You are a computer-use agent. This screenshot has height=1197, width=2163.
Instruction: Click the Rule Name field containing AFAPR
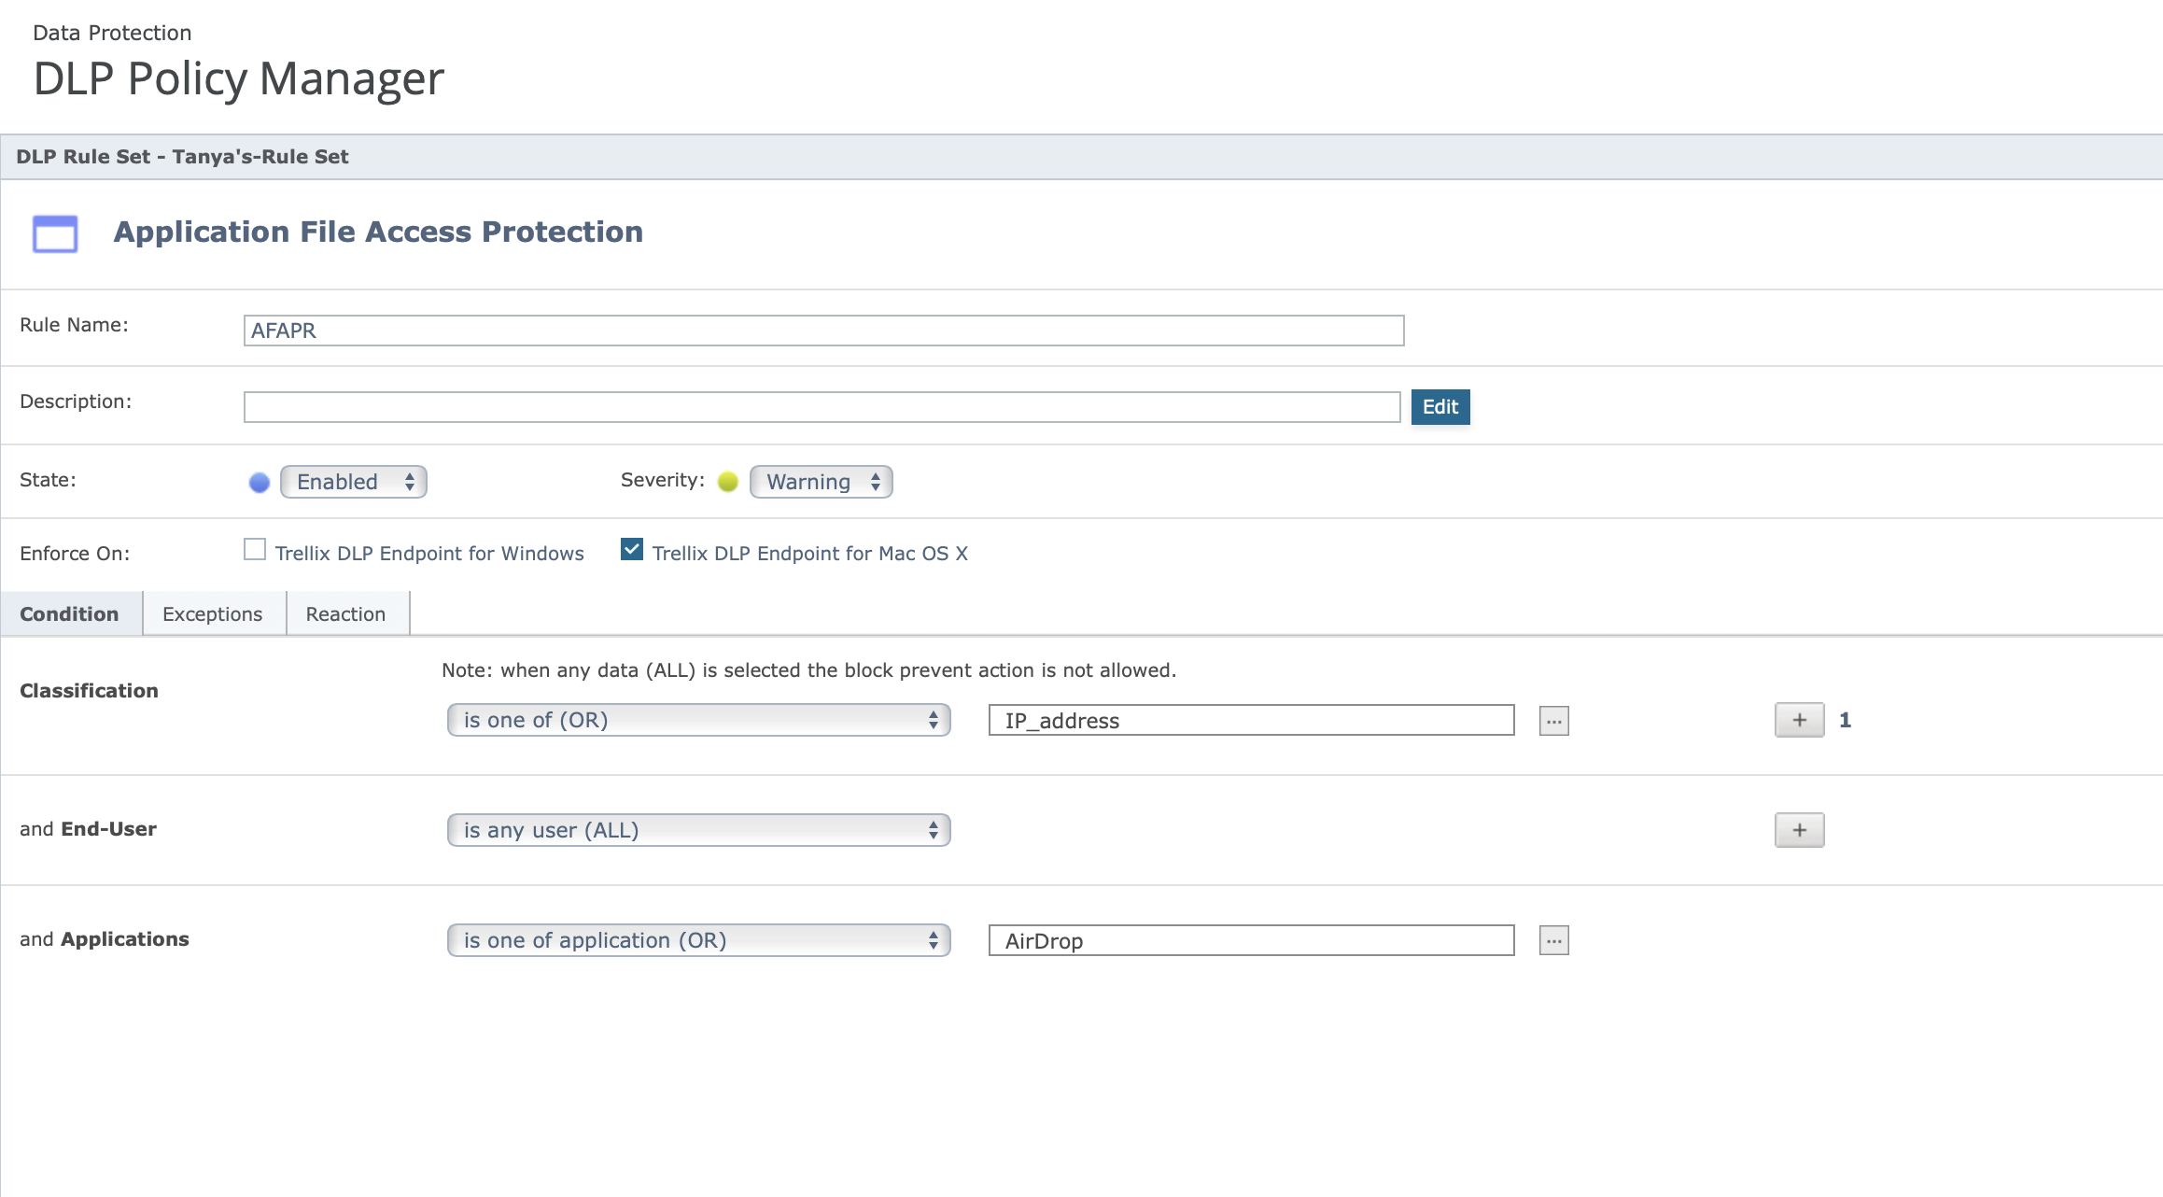tap(823, 331)
